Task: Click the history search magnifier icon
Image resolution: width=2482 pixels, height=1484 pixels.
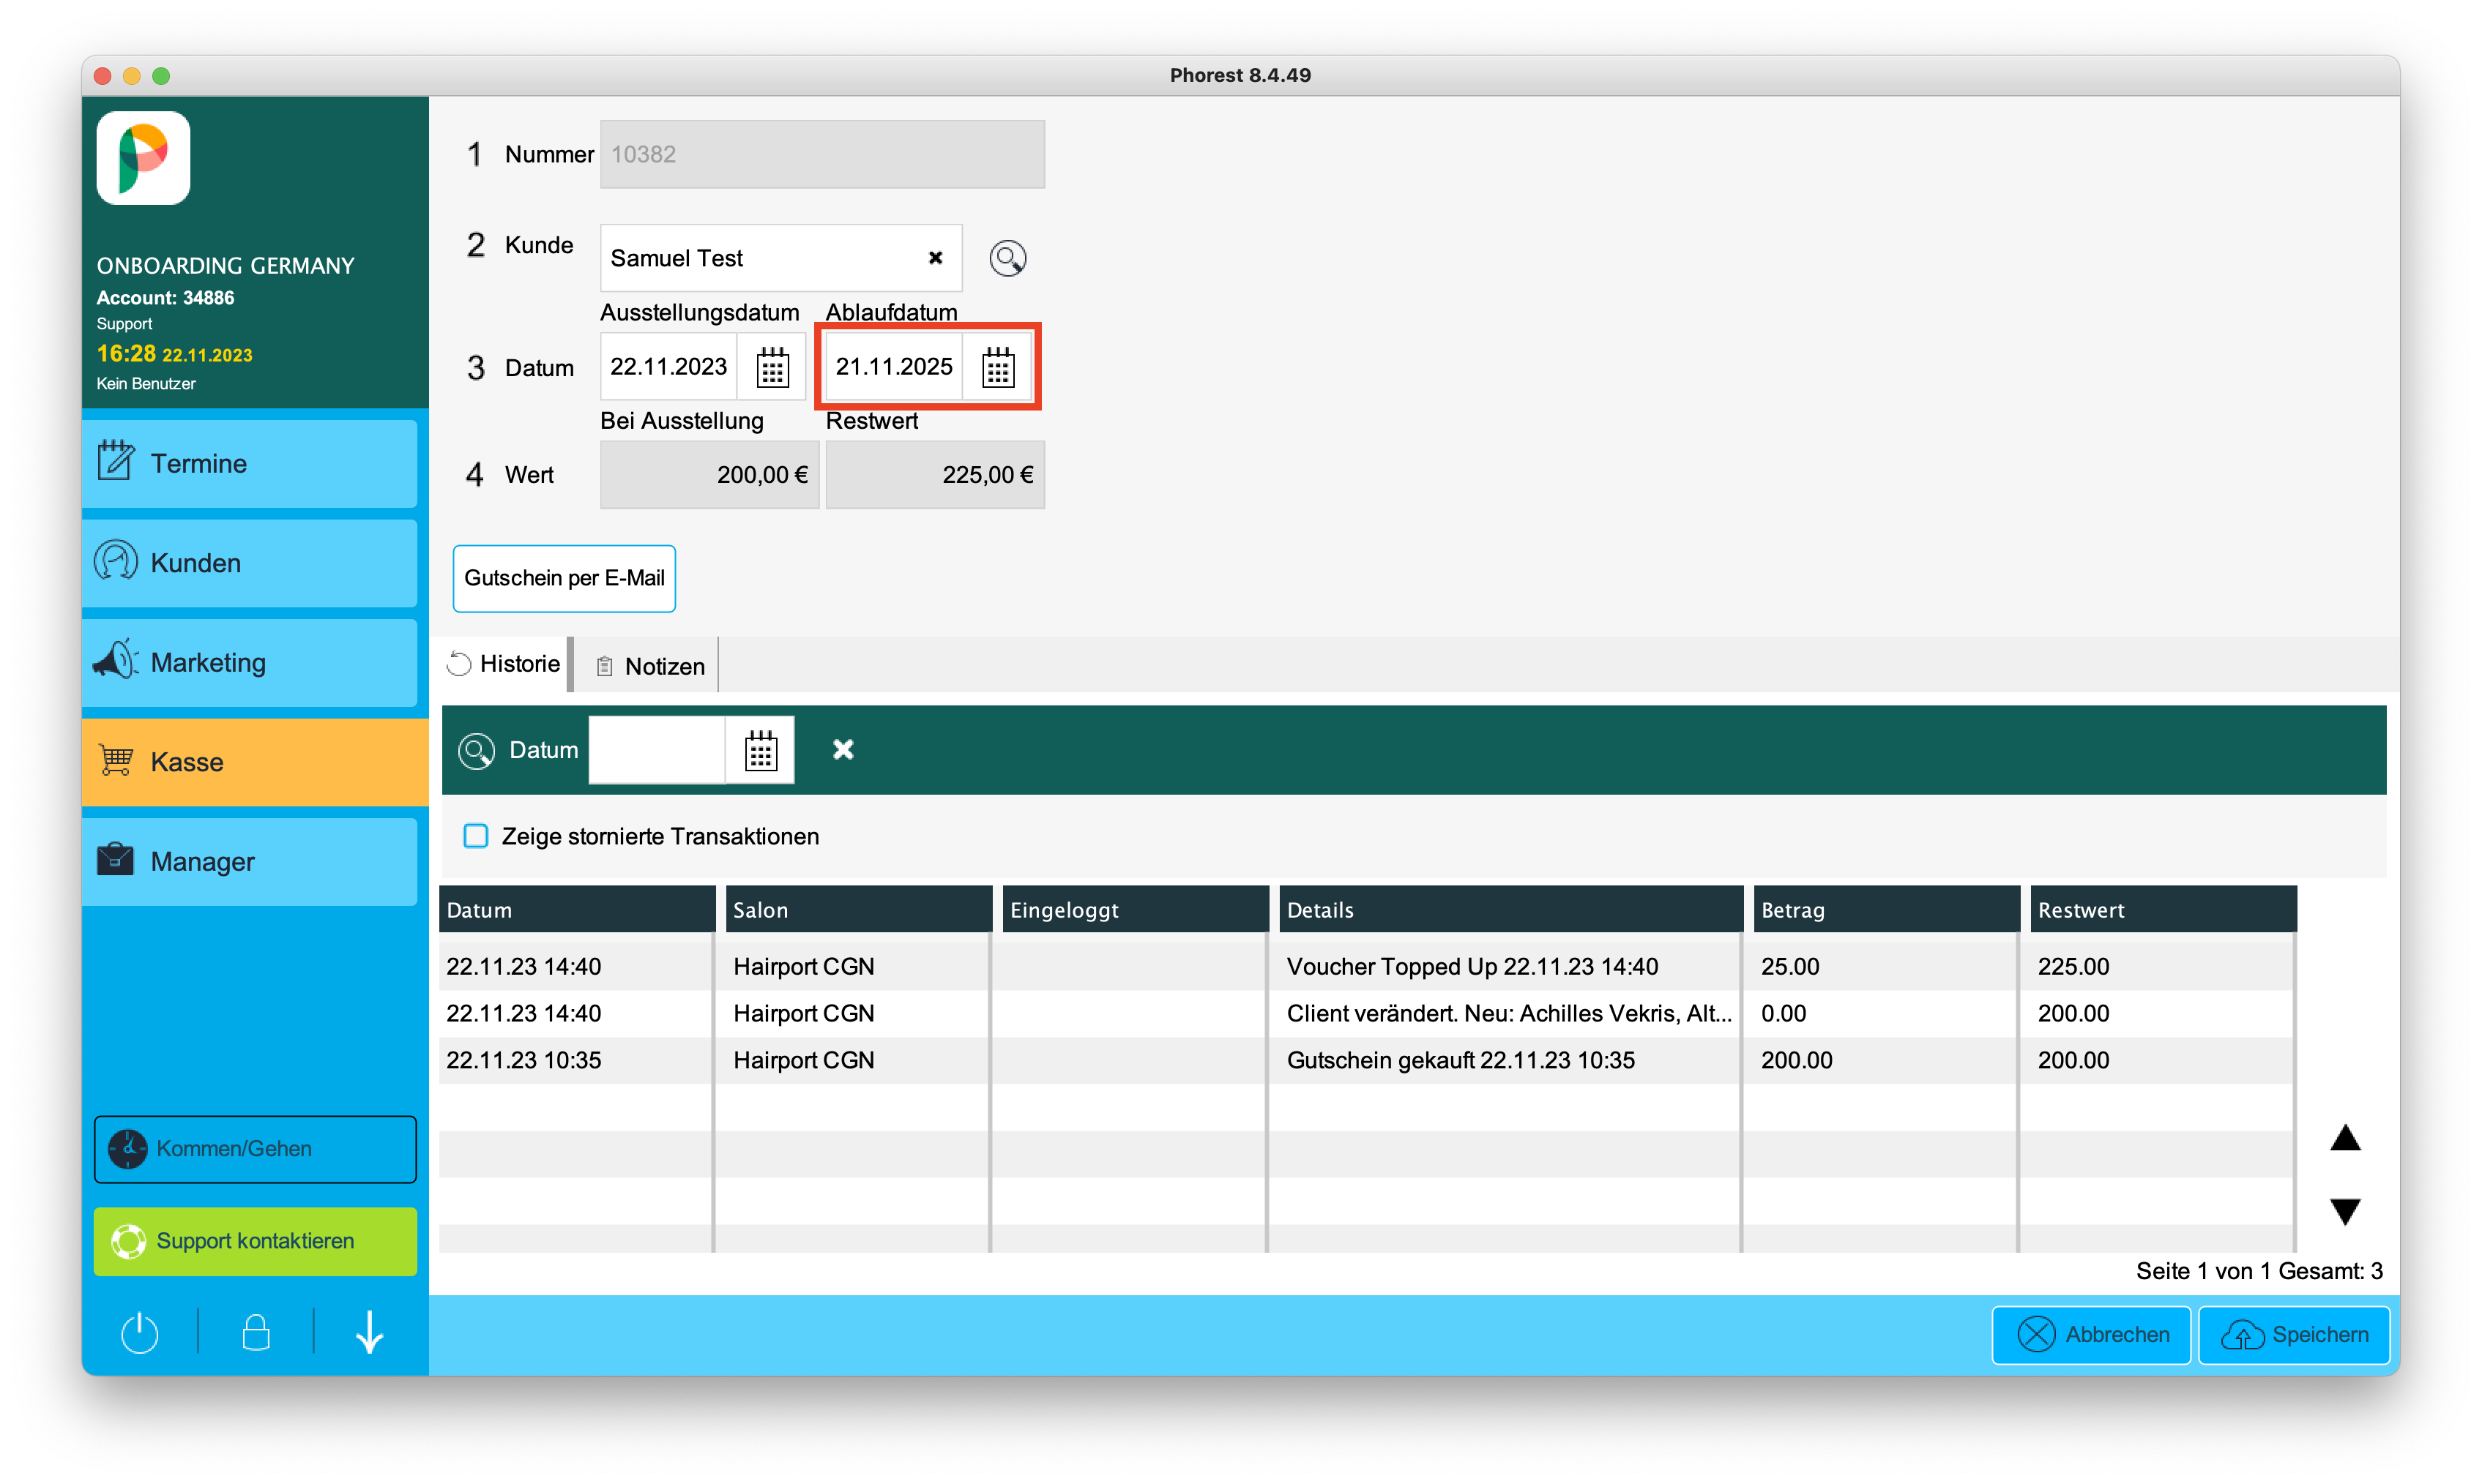Action: 476,750
